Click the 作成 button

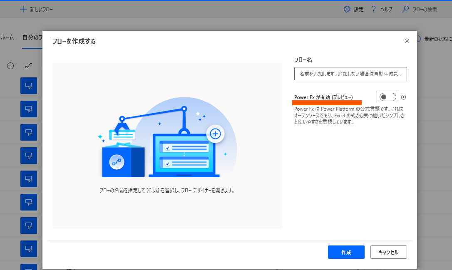click(x=346, y=252)
